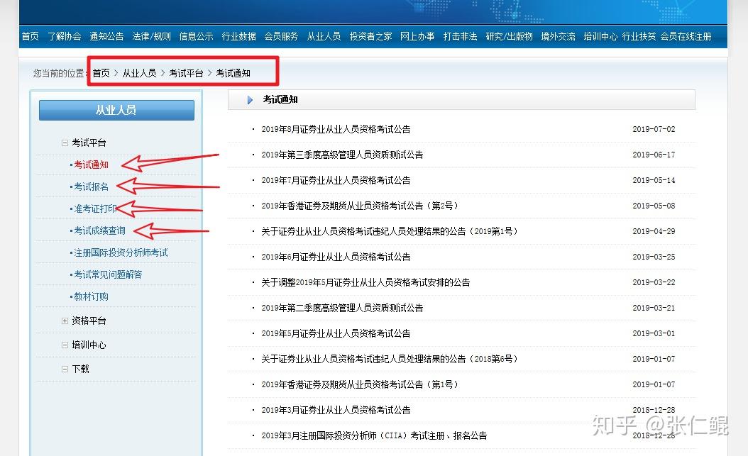The width and height of the screenshot is (748, 456).
Task: Select 考试成绩查询 in the sidebar
Action: 99,230
